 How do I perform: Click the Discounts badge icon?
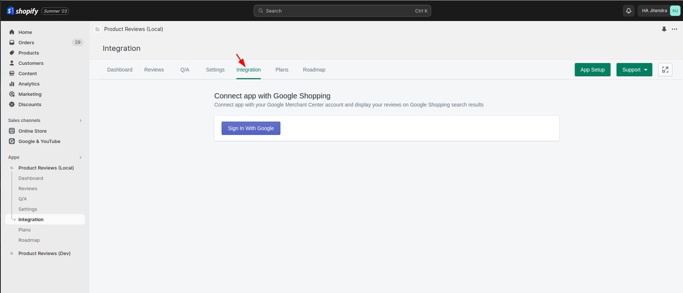tap(12, 104)
